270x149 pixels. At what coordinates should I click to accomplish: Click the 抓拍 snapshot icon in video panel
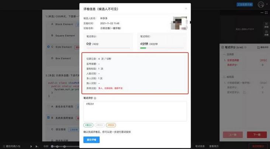[266, 25]
